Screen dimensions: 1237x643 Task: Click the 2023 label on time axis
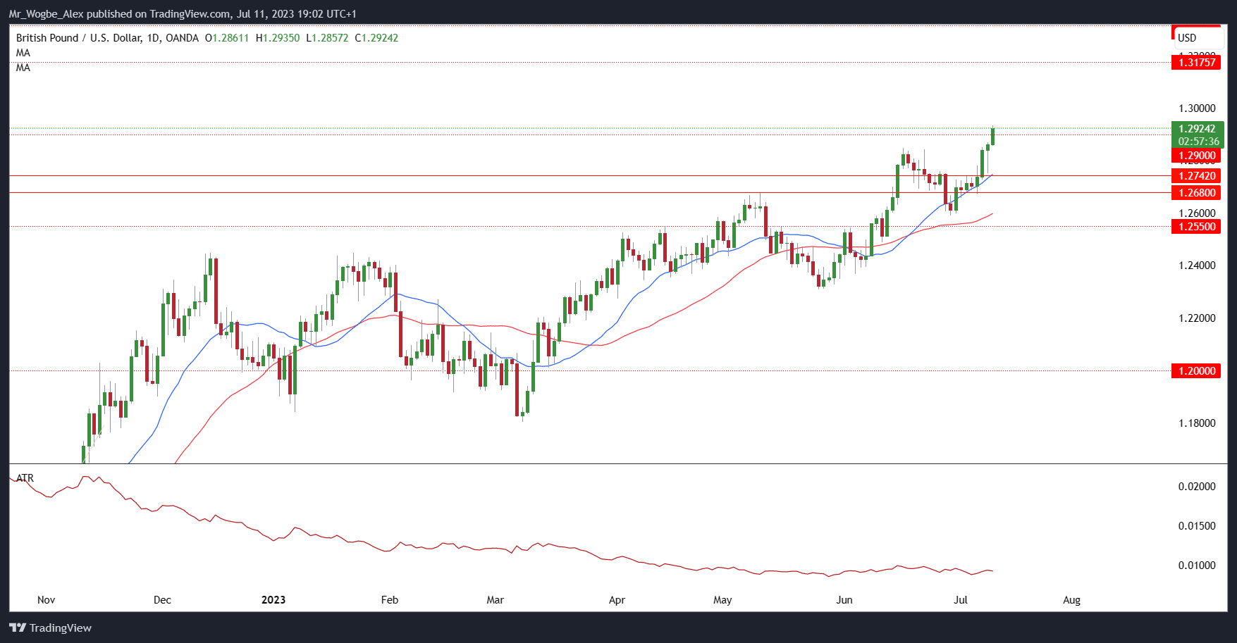pyautogui.click(x=273, y=600)
